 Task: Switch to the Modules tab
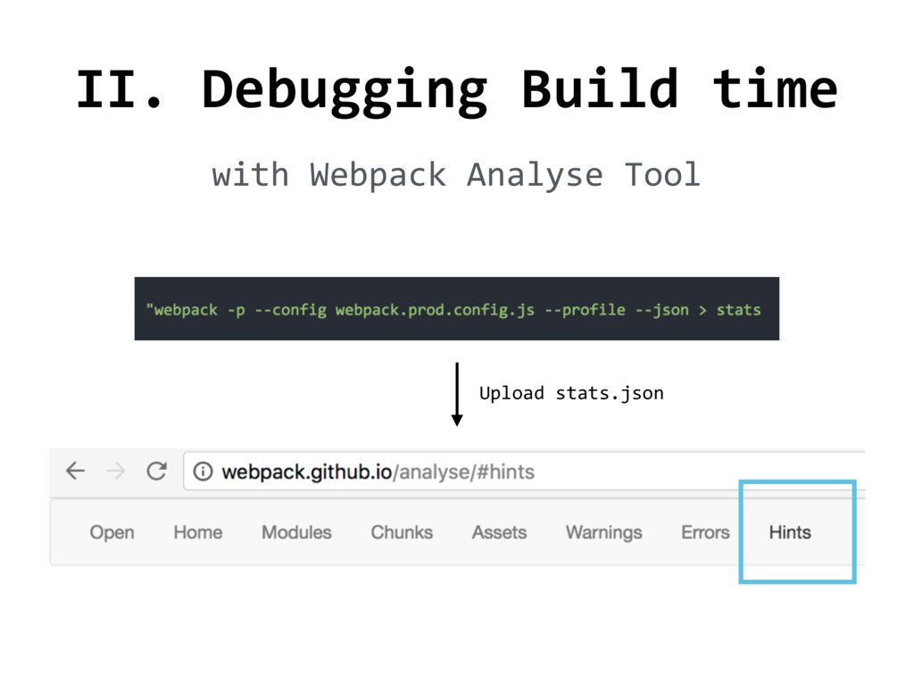pyautogui.click(x=296, y=532)
